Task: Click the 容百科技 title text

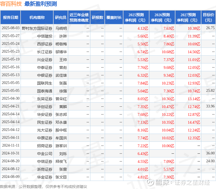Action: (x=11, y=4)
